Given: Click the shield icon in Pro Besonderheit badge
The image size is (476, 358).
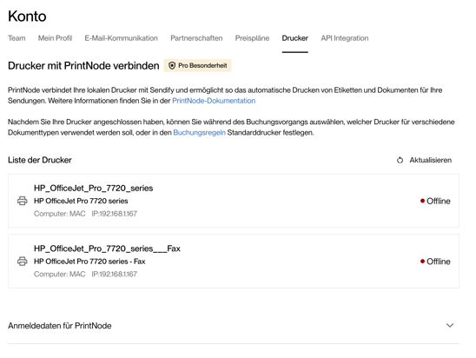Looking at the screenshot, I should pos(172,65).
